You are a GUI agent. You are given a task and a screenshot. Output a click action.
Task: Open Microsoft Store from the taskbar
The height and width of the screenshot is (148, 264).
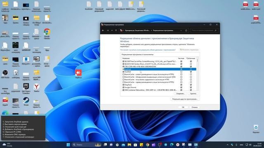135,145
